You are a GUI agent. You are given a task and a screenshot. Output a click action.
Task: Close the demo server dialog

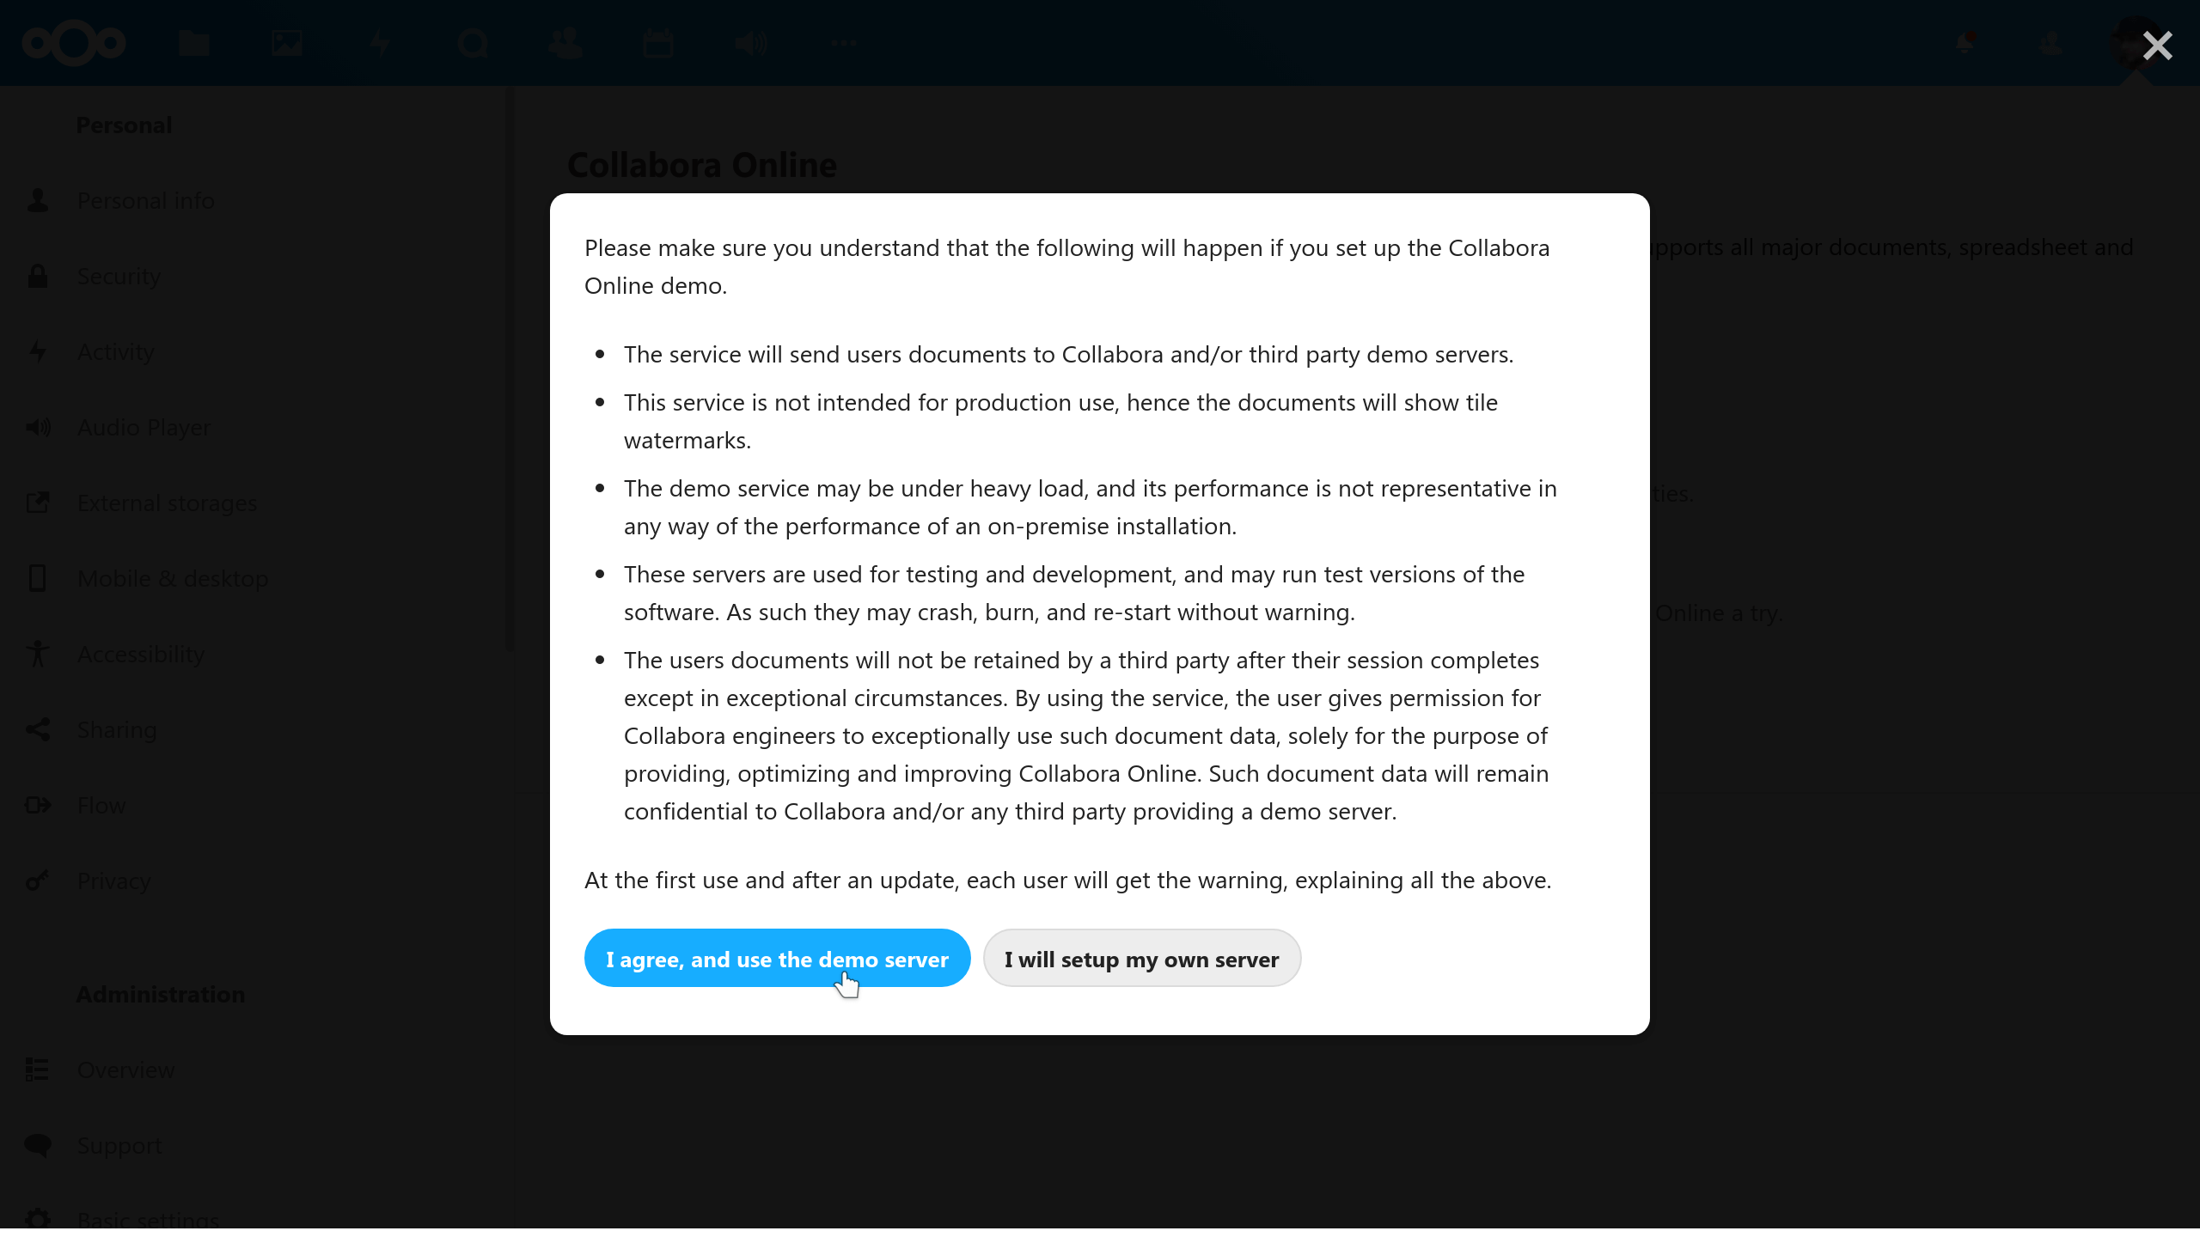(x=2157, y=46)
